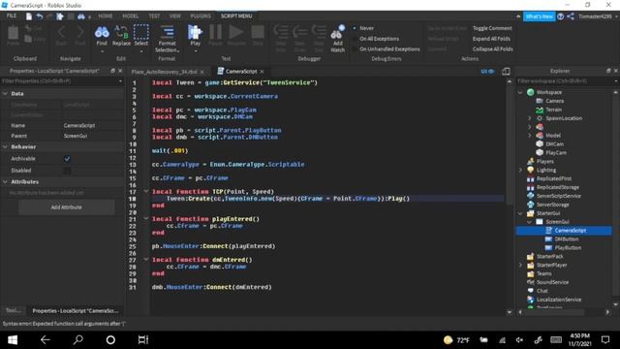Collapse the ScreenGui node

click(530, 222)
